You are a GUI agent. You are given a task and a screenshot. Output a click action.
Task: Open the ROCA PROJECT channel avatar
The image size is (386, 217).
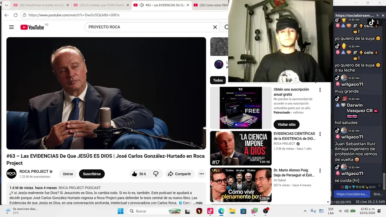11,174
